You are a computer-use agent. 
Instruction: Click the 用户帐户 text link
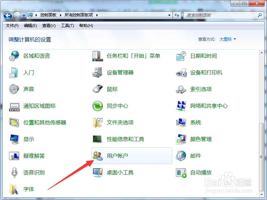tap(117, 156)
